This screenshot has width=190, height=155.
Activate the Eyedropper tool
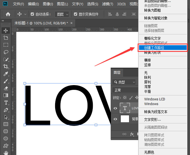6,74
